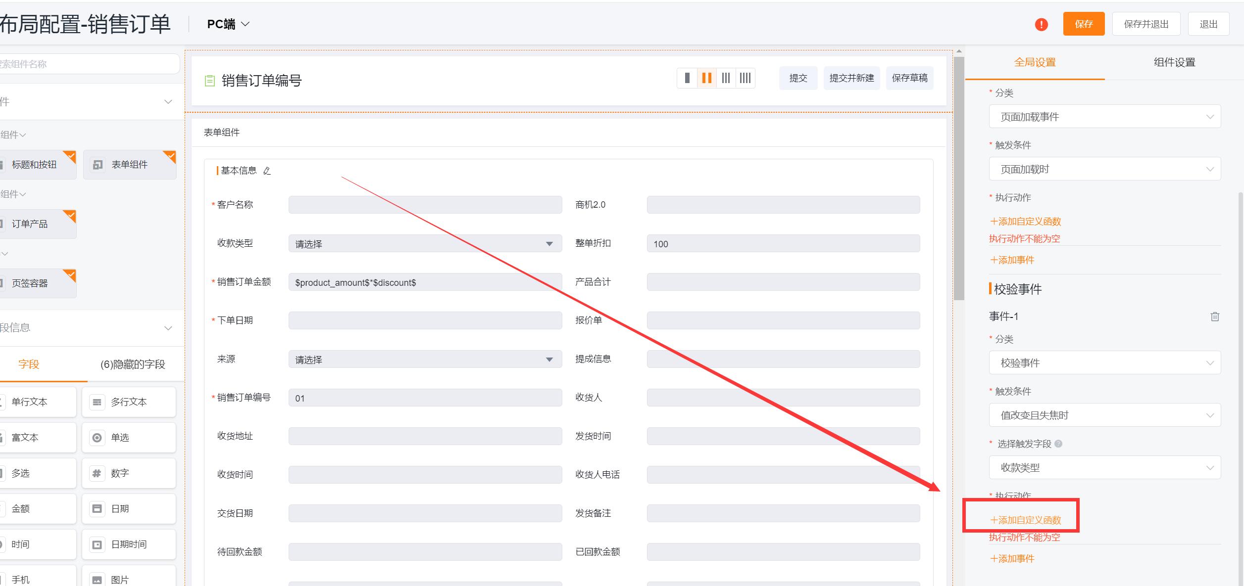Switch to the 组件设置 tab
The width and height of the screenshot is (1244, 586).
(x=1174, y=62)
